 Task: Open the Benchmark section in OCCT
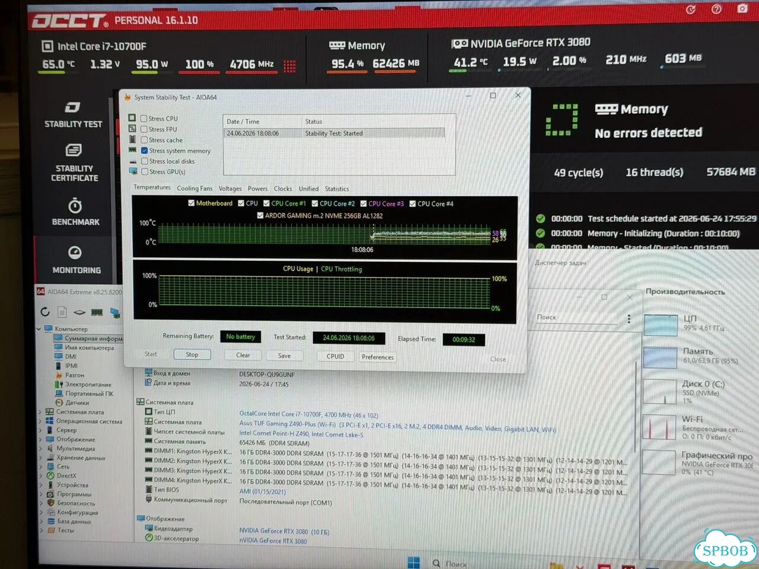[x=75, y=212]
